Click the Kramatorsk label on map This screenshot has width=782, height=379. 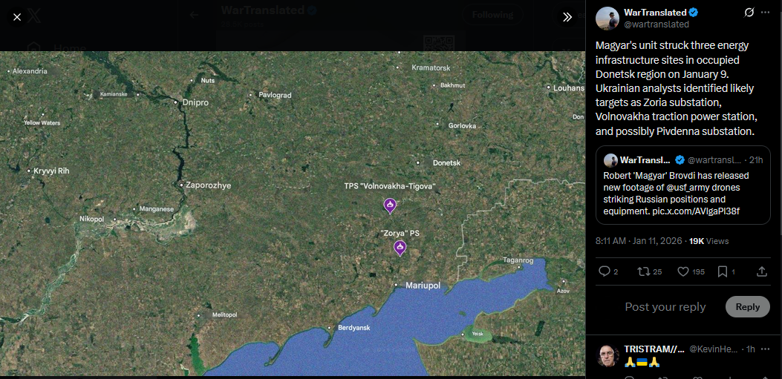431,67
